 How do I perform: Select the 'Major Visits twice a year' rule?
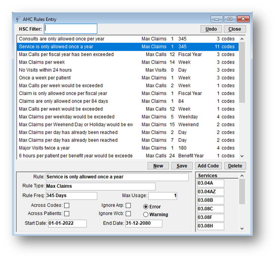128,148
